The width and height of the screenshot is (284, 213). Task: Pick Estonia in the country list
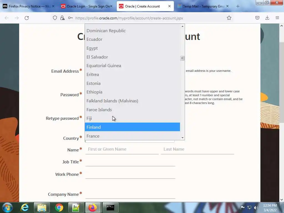coord(132,83)
